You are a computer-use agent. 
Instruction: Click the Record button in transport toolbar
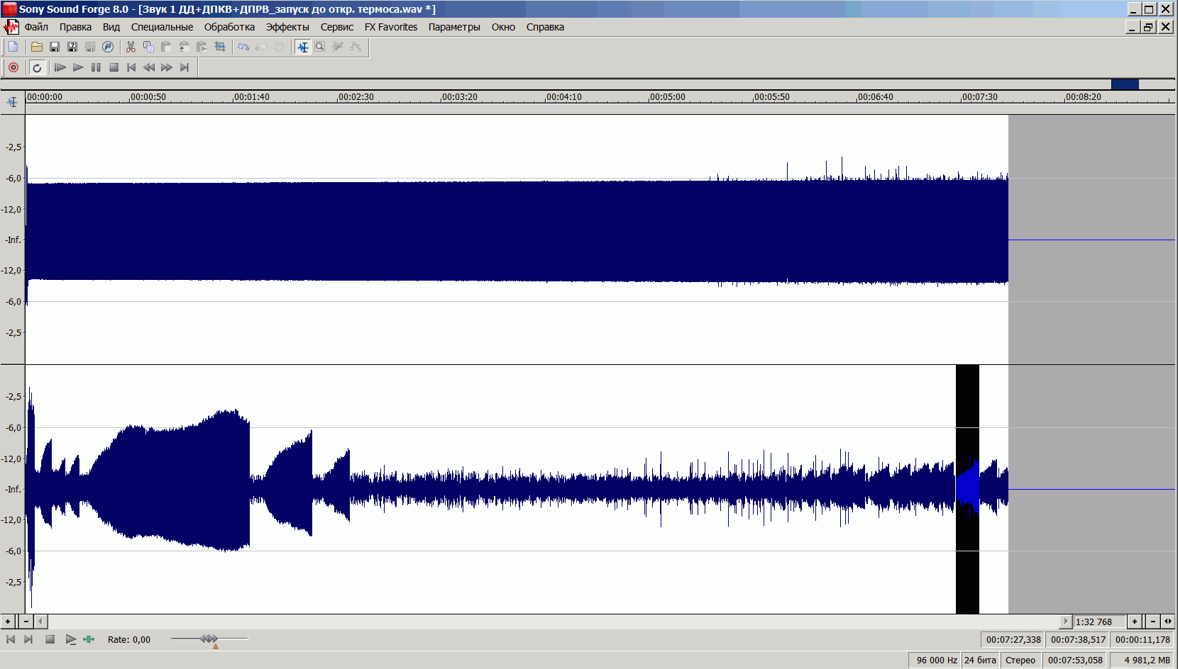coord(13,67)
